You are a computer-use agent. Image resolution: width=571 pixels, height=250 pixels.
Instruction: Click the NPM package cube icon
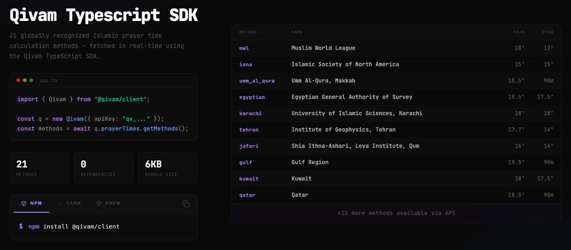[24, 203]
